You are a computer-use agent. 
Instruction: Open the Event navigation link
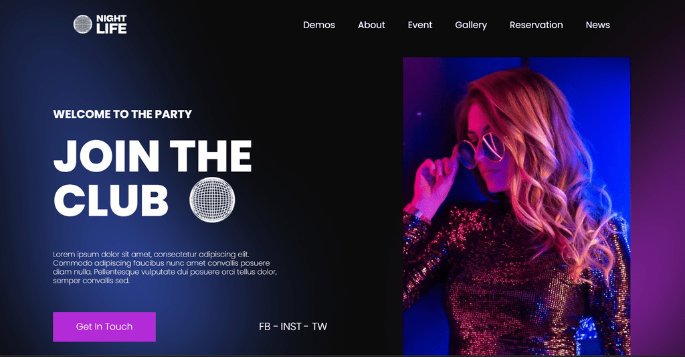[x=420, y=25]
